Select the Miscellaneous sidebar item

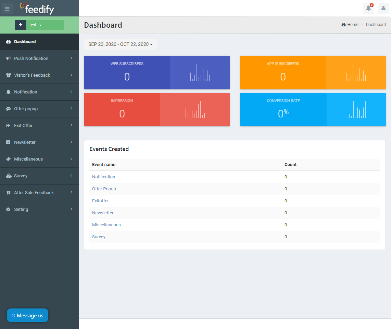click(28, 159)
